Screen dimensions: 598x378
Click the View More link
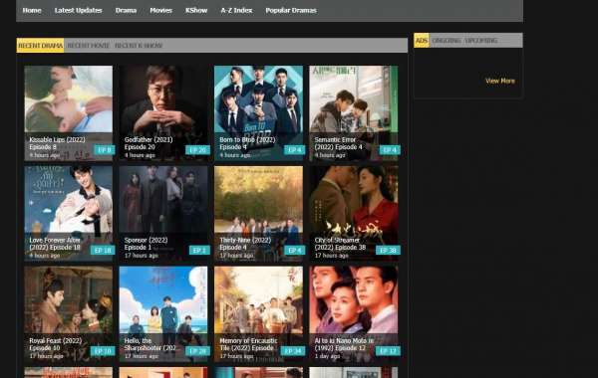pos(500,81)
